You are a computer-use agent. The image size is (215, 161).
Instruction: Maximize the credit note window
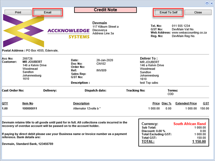point(207,3)
